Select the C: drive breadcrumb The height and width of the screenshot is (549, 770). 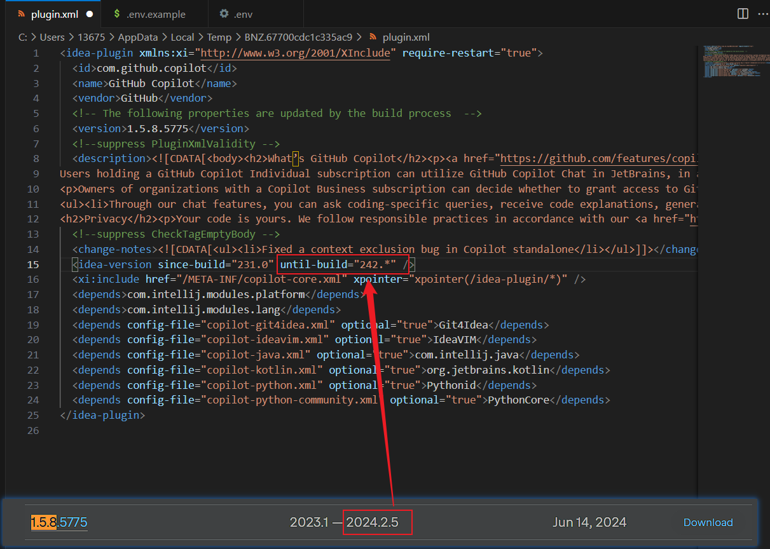coord(23,37)
